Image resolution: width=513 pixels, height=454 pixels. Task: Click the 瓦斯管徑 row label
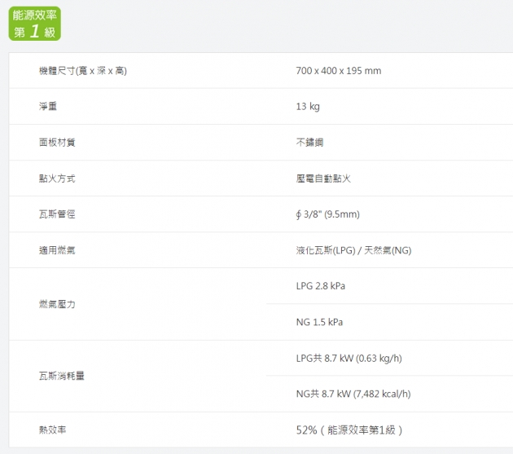[57, 214]
